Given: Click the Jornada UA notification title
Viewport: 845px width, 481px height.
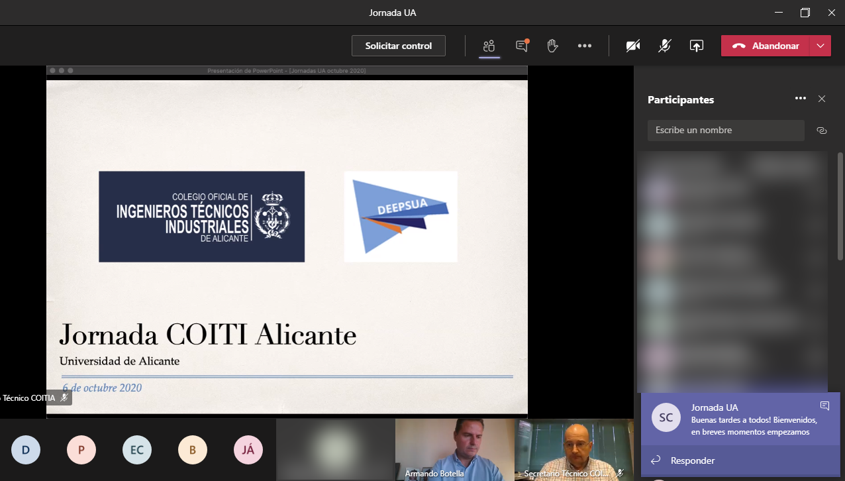Looking at the screenshot, I should click(x=715, y=407).
